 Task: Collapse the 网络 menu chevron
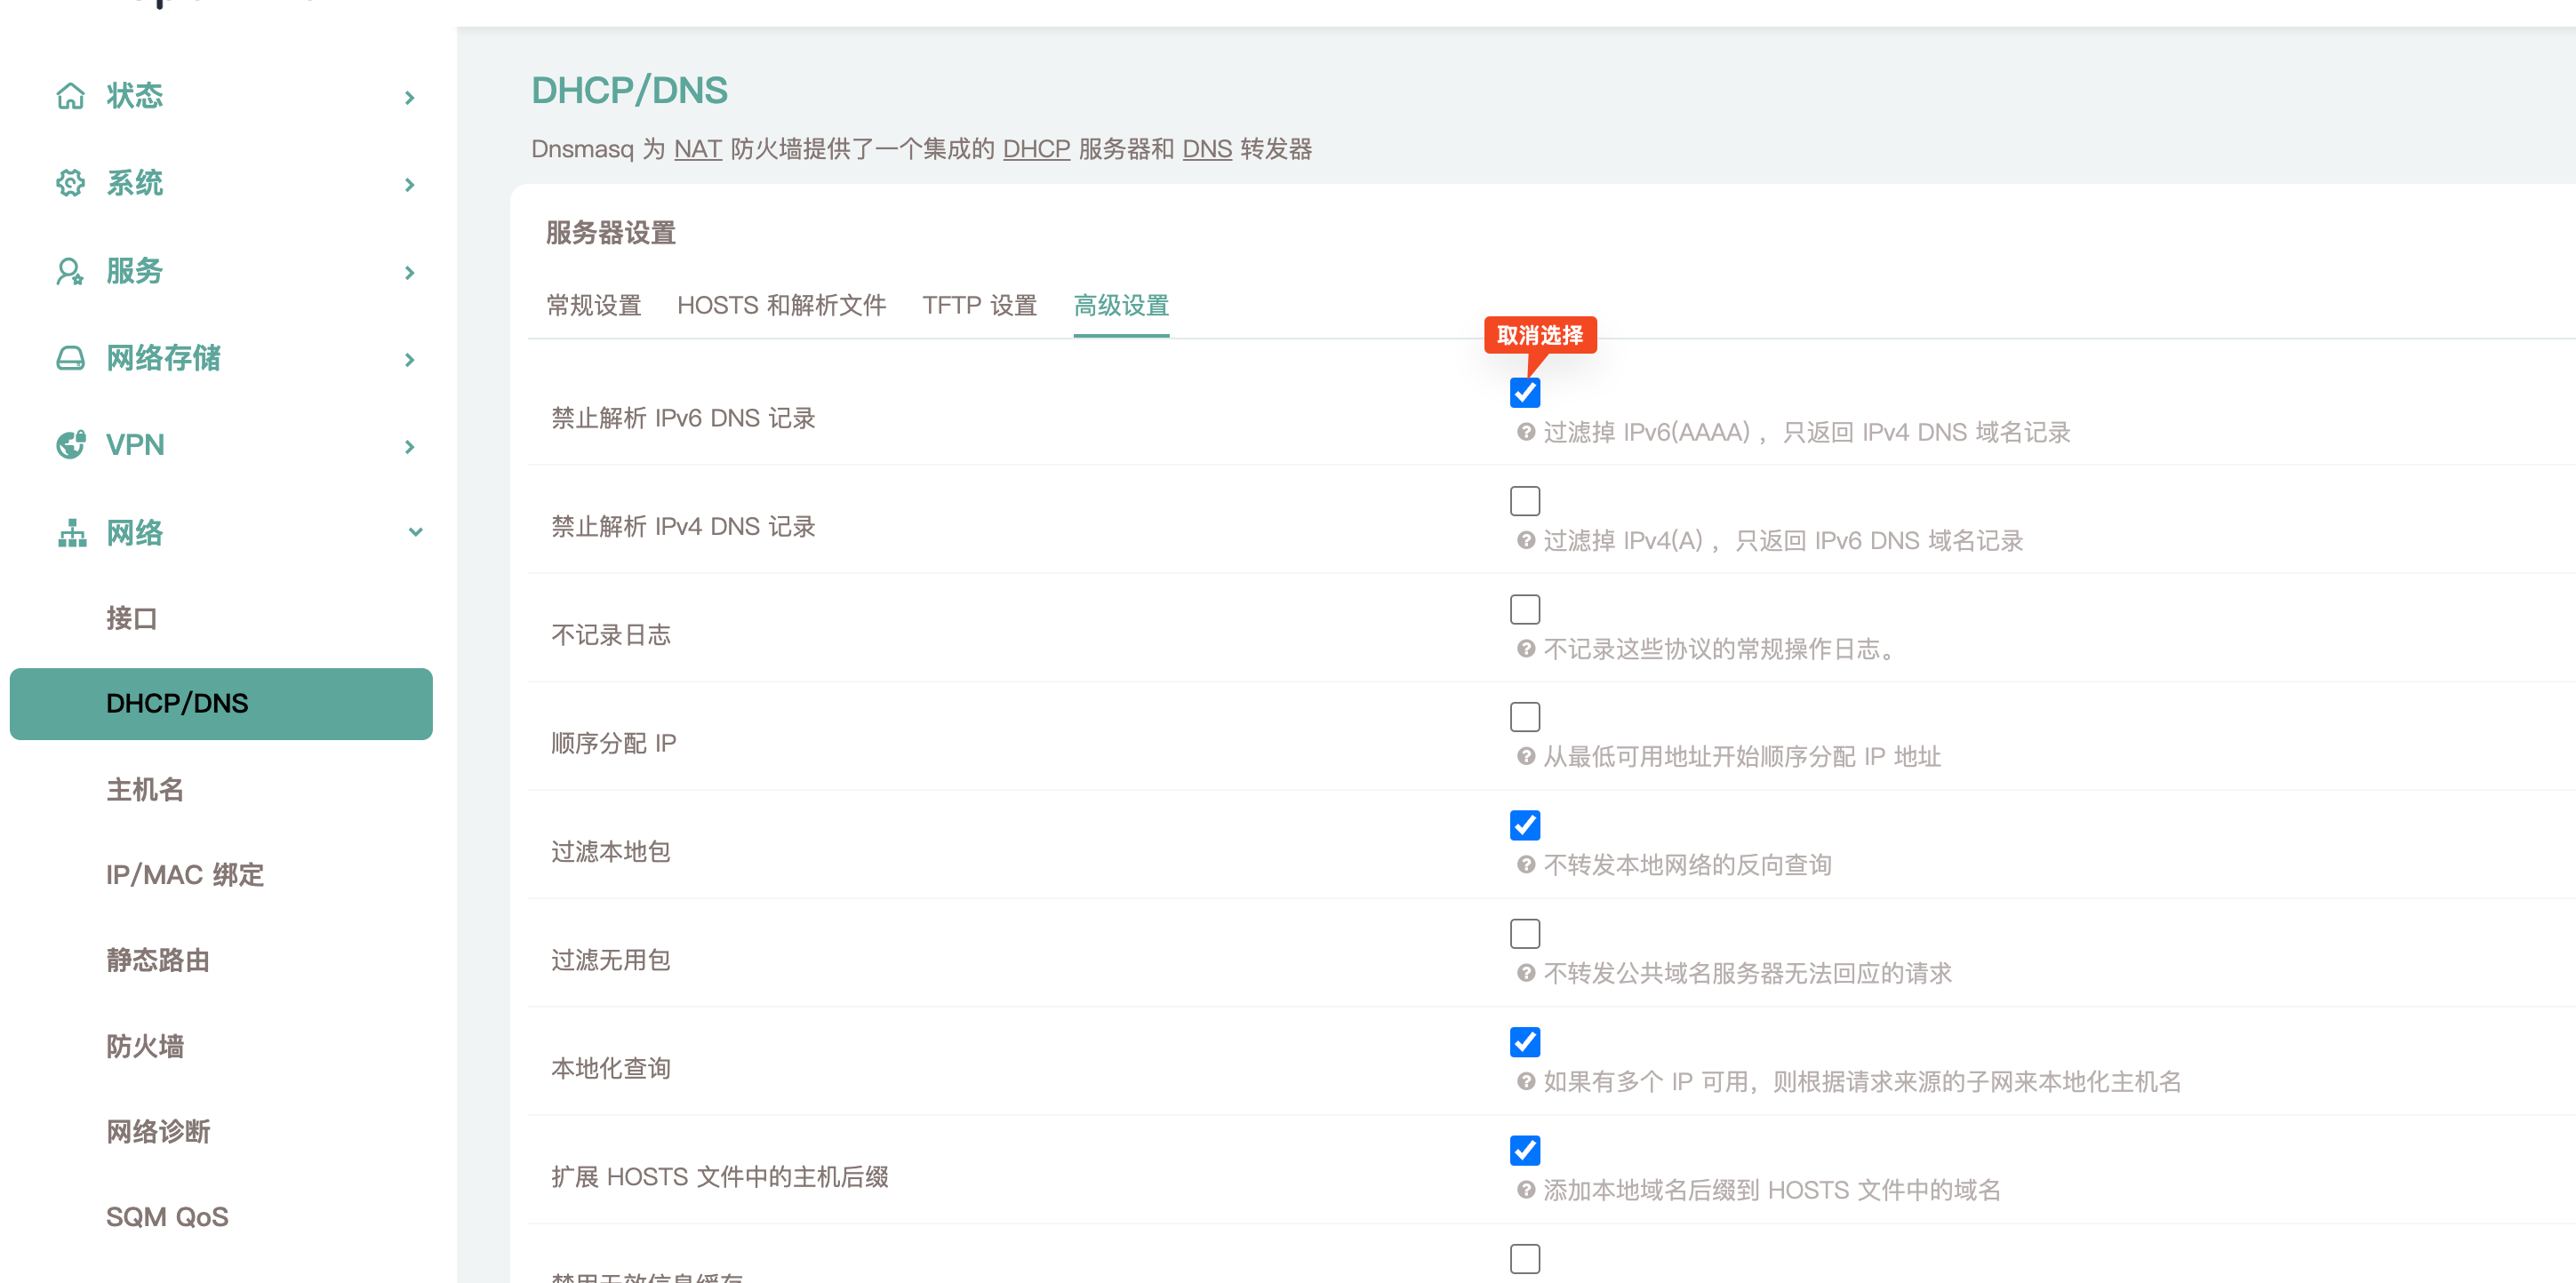tap(415, 531)
